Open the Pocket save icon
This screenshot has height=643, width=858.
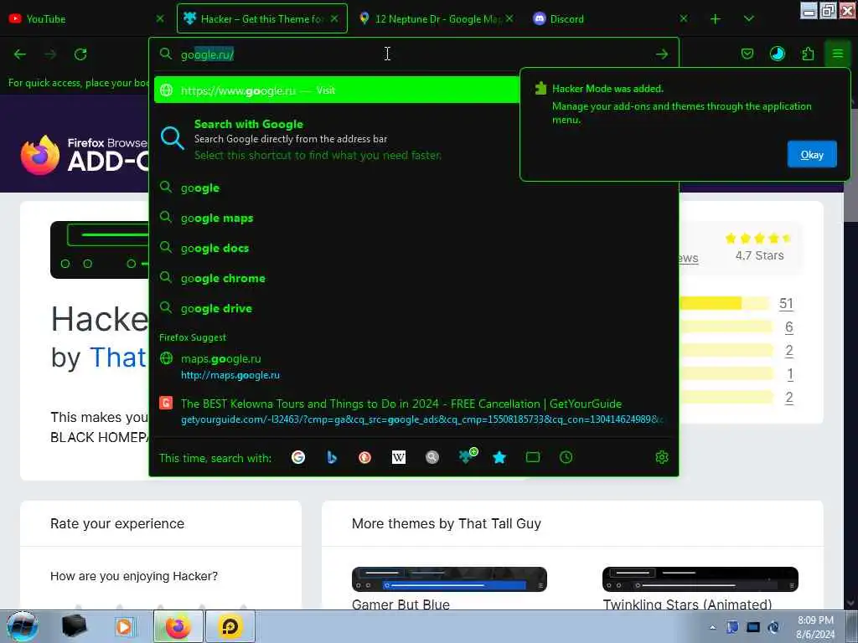click(x=747, y=54)
